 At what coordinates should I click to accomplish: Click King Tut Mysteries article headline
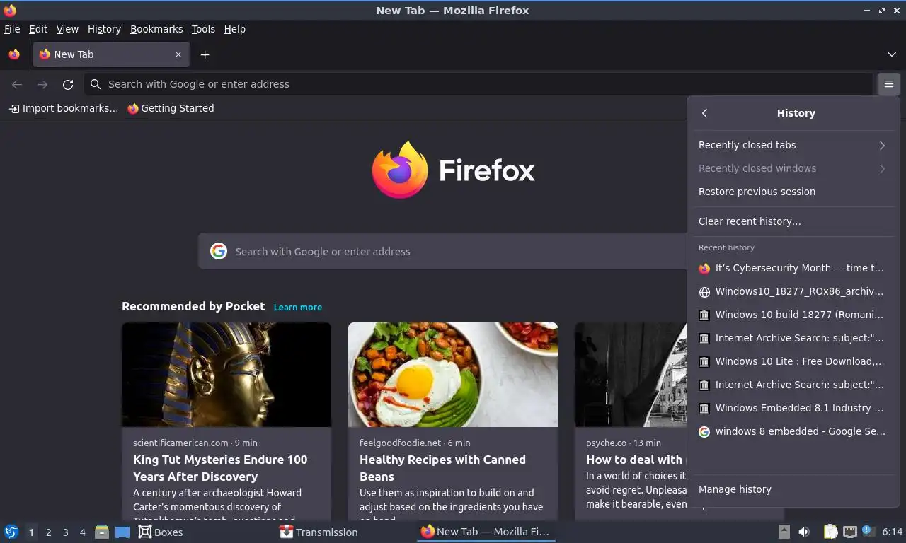(x=220, y=468)
